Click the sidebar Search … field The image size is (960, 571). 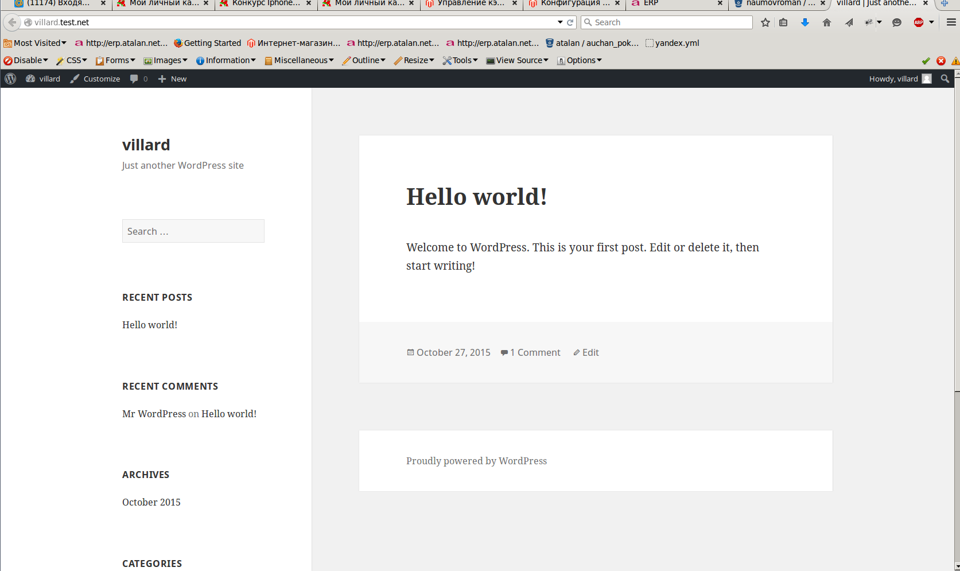(193, 231)
